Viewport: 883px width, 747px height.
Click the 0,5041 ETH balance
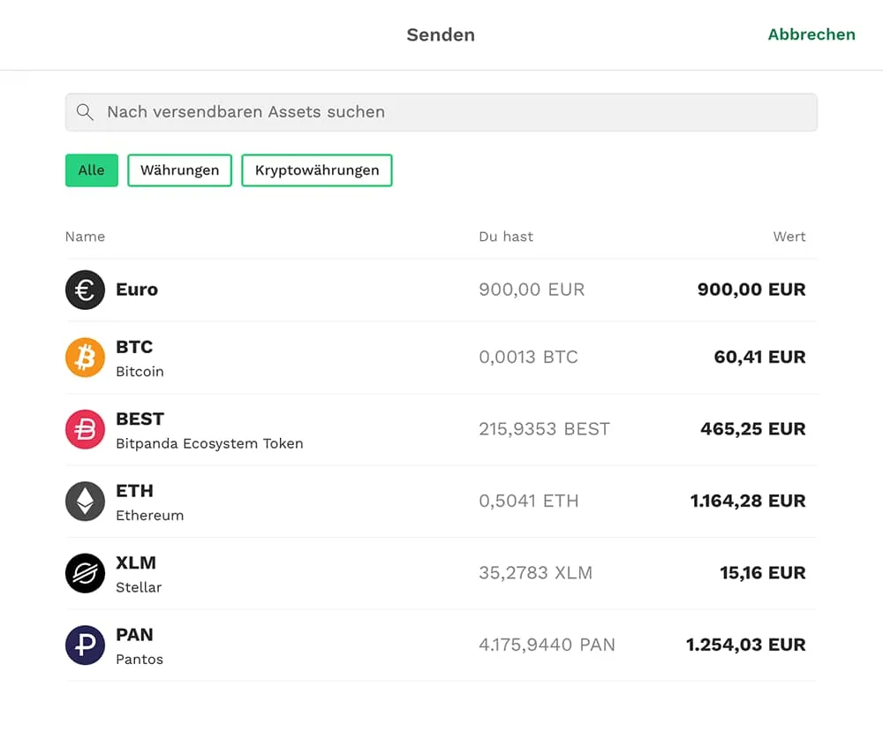pos(529,501)
